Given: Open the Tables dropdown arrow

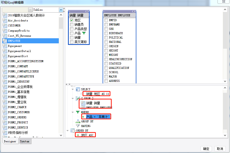Looking at the screenshot, I should pyautogui.click(x=61, y=10).
